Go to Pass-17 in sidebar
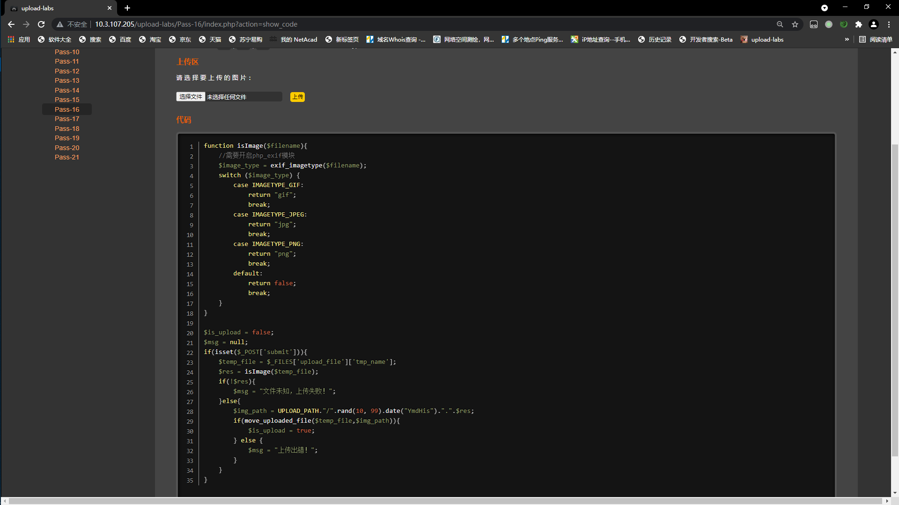This screenshot has width=899, height=505. 67,119
